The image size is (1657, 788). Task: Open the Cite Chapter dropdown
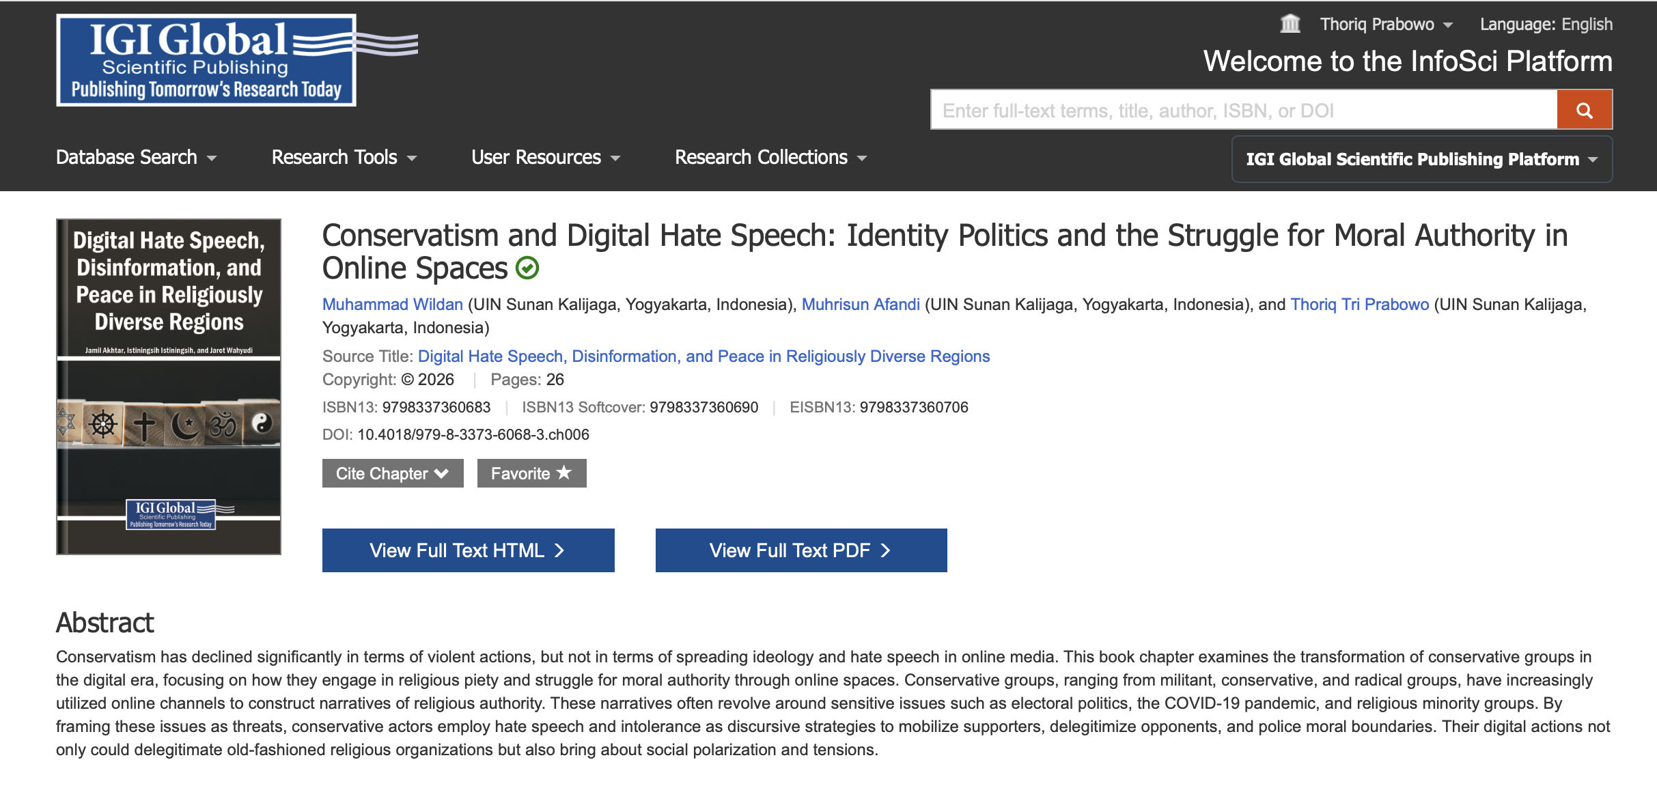tap(393, 473)
